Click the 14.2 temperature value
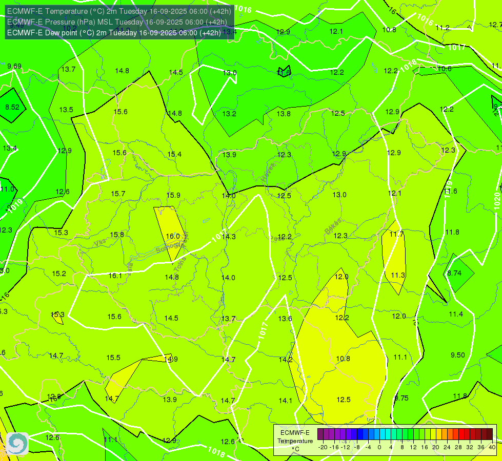502x461 pixels. pyautogui.click(x=286, y=360)
